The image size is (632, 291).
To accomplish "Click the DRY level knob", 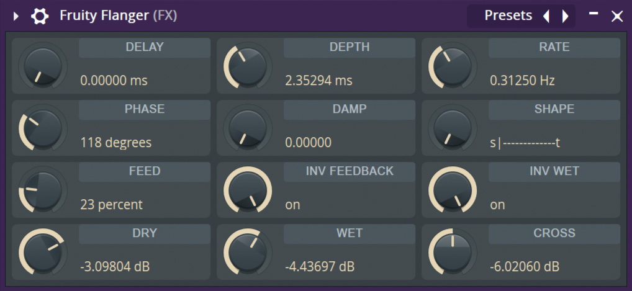I will [43, 253].
